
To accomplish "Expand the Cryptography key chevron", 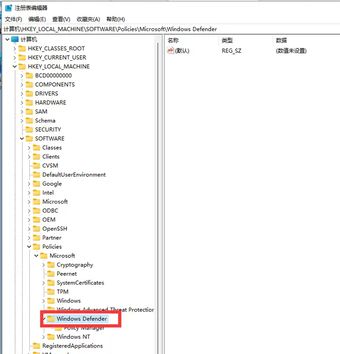I will tap(43, 265).
